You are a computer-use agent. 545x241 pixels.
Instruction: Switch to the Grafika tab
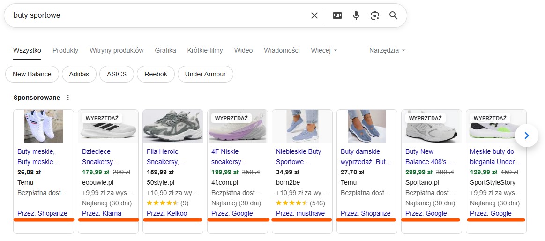(x=165, y=51)
